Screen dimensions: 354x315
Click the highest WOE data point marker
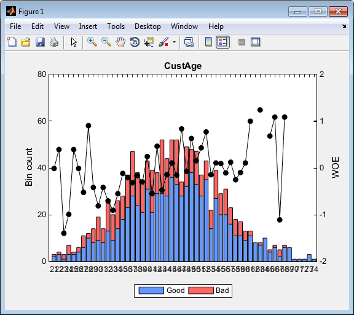tap(260, 110)
